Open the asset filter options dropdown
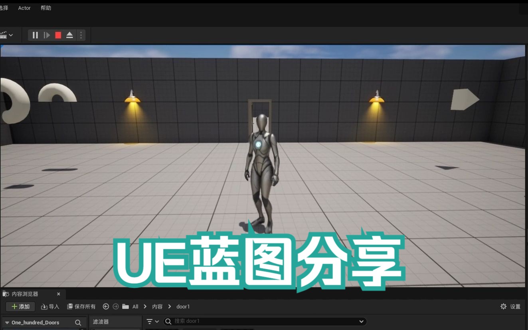Viewport: 528px width, 330px height. tap(152, 321)
